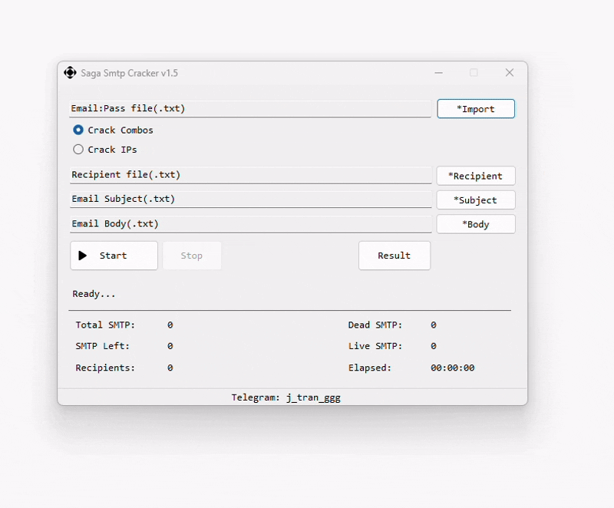Click the maximize window button
The width and height of the screenshot is (614, 508).
coord(474,73)
